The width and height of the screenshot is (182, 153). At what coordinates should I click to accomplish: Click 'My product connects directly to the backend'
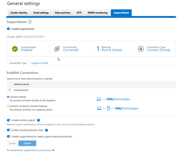click(33, 100)
